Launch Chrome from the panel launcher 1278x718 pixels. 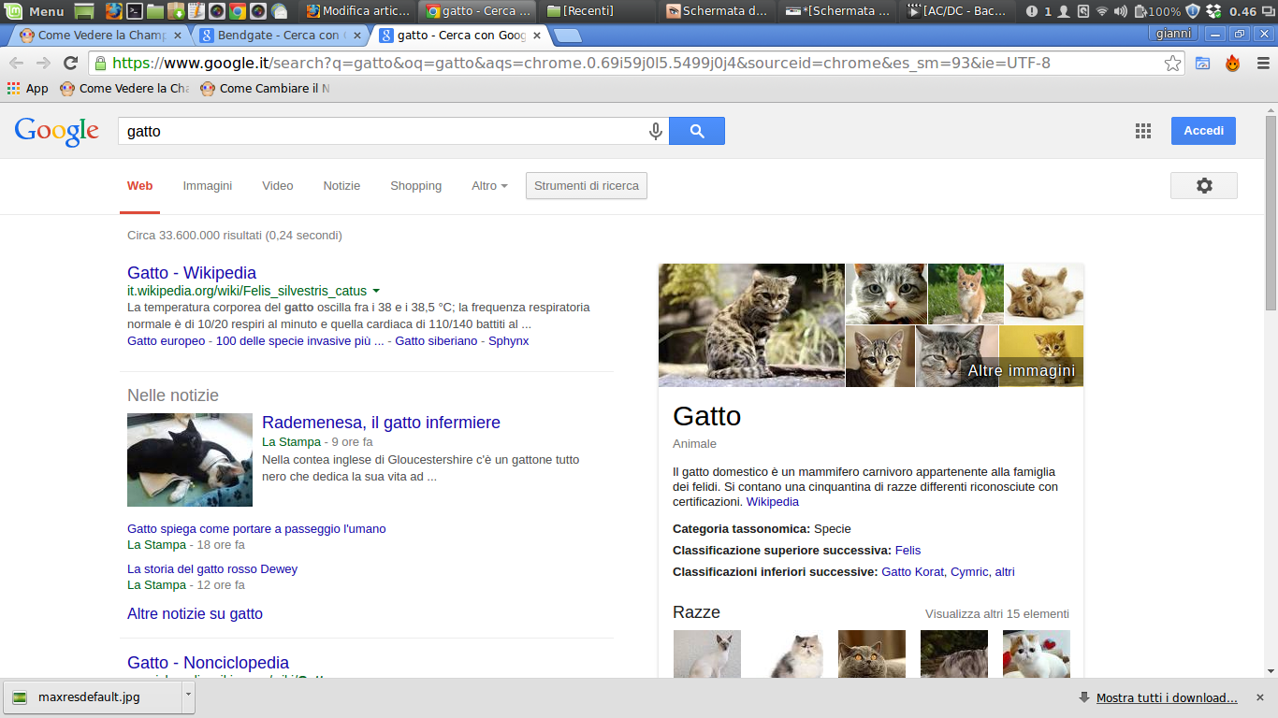(x=238, y=11)
